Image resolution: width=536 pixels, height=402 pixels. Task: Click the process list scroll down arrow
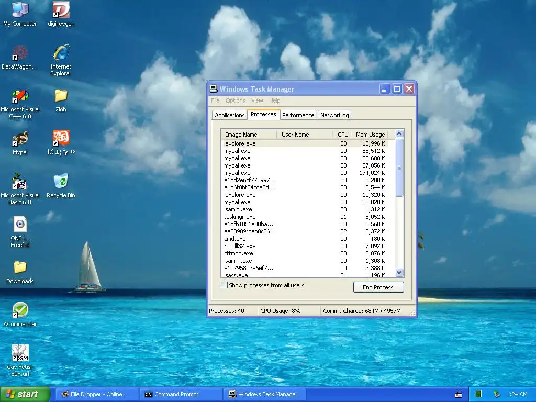(x=399, y=272)
